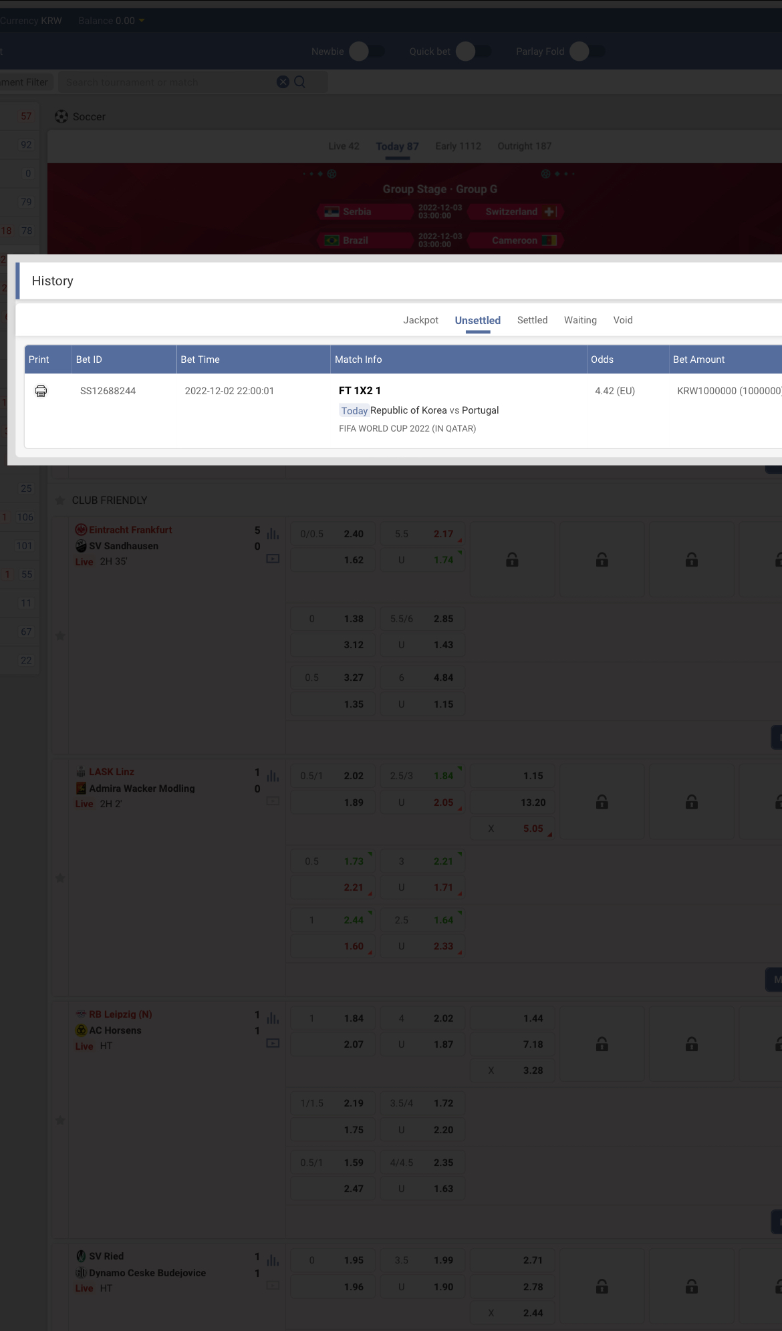Switch to Void tab in History
Screen dimensions: 782x1331
click(623, 320)
